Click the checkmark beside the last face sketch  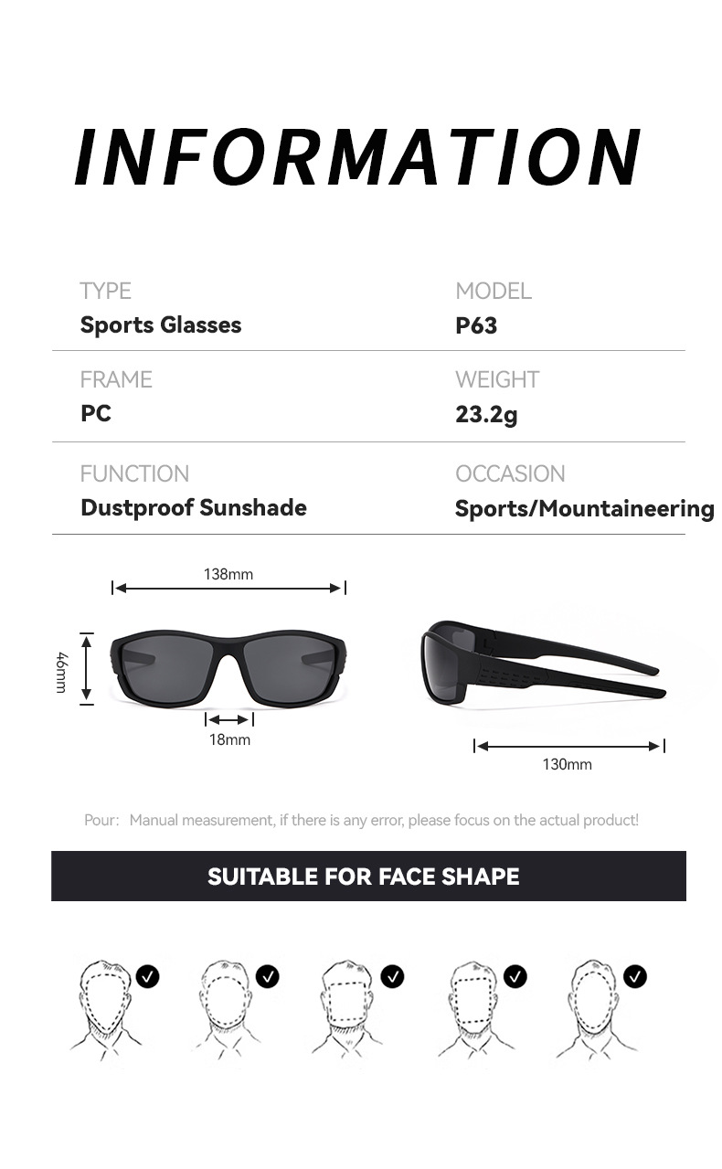[x=634, y=976]
